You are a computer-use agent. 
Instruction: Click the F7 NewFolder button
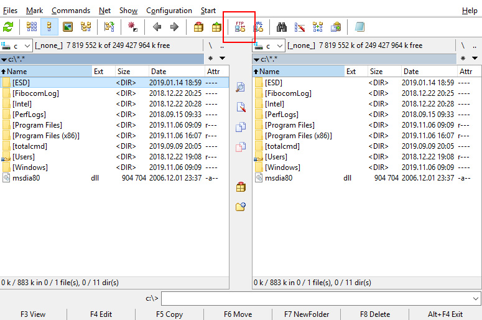point(307,314)
